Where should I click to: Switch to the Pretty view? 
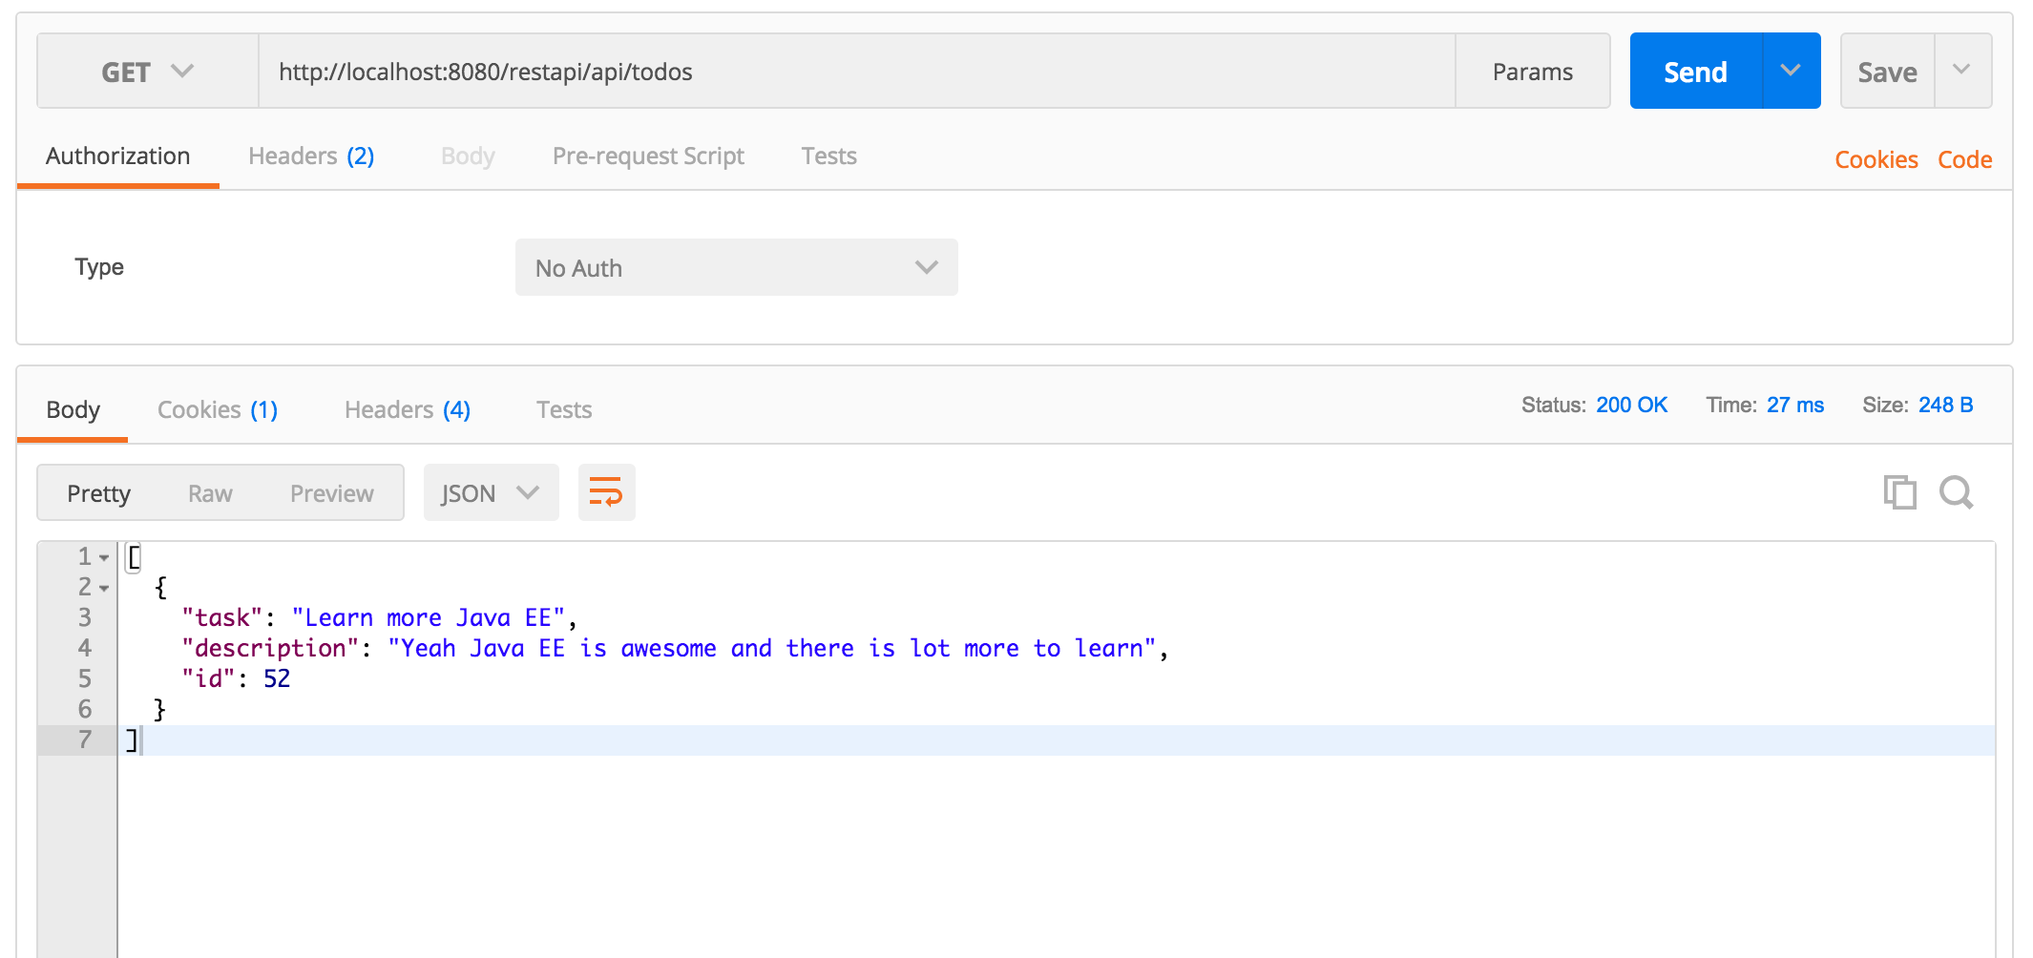(98, 493)
